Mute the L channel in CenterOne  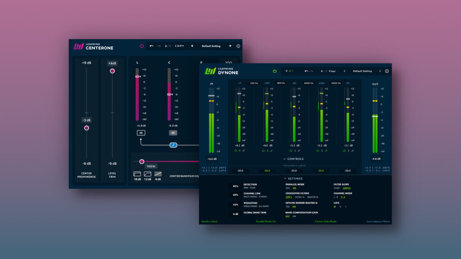141,133
